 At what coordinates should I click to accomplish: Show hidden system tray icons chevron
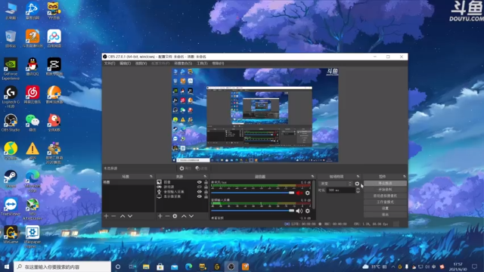[x=393, y=267]
